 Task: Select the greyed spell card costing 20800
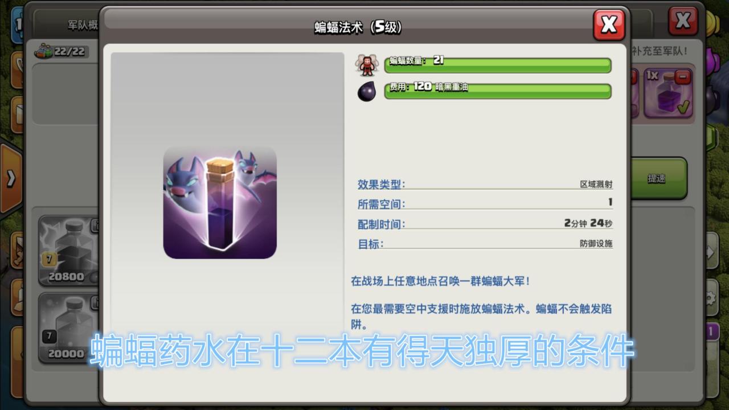click(69, 251)
